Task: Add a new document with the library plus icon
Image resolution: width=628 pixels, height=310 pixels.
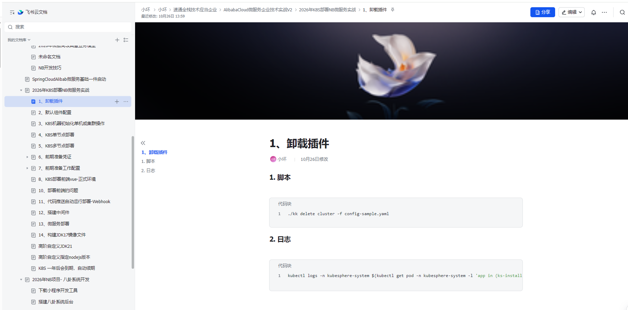Action: 117,40
